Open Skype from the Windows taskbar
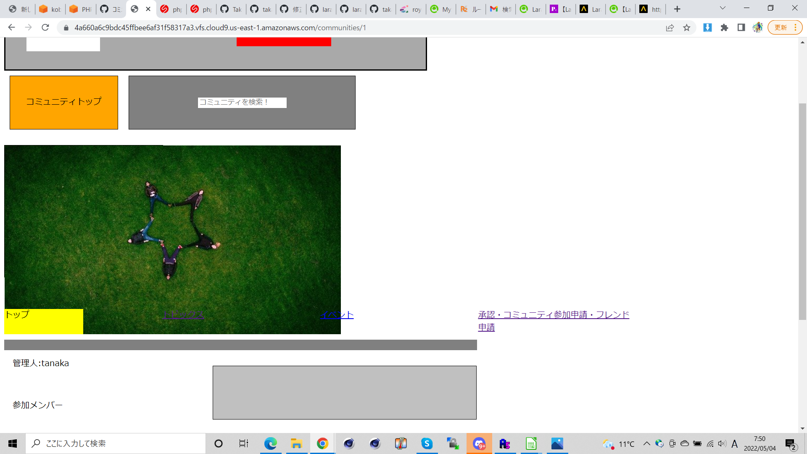Screen dimensions: 807x454 pos(427,443)
